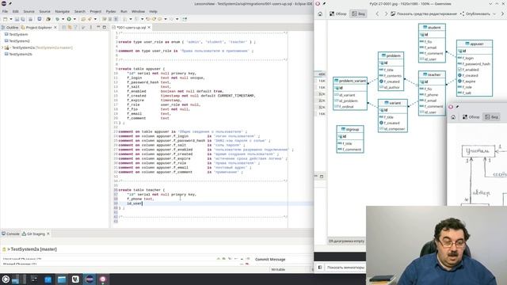
Task: Click the Print toolbar icon
Action: point(30,19)
